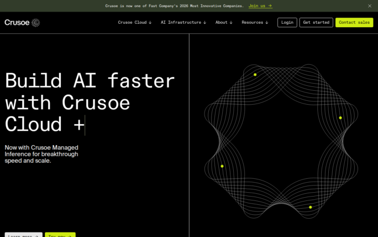378x237 pixels.
Task: Click the Crusoe wordmark to go home
Action: point(17,23)
